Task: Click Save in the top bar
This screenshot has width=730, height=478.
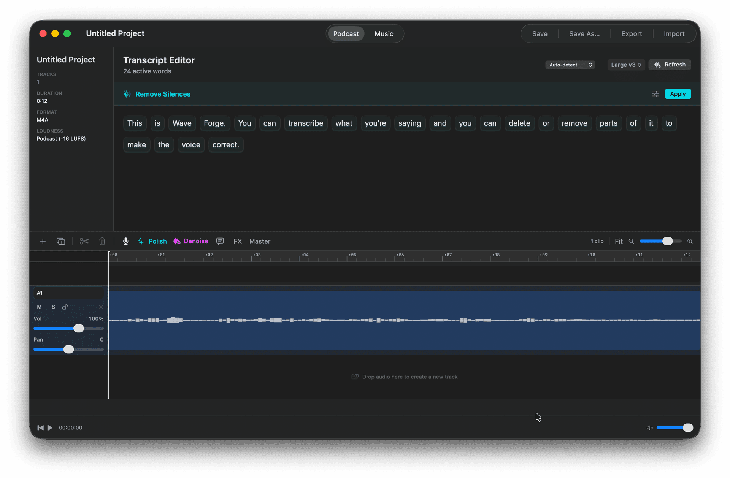Action: [x=540, y=34]
